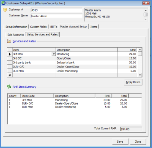Click the Total column header in summary
The height and width of the screenshot is (148, 152).
pyautogui.click(x=120, y=96)
